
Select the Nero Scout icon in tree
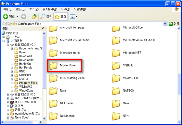pos(12,118)
